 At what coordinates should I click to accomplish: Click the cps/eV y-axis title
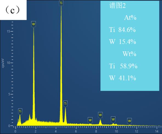(x=3, y=63)
